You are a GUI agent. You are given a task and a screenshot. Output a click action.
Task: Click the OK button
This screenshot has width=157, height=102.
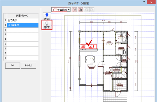pos(13,66)
